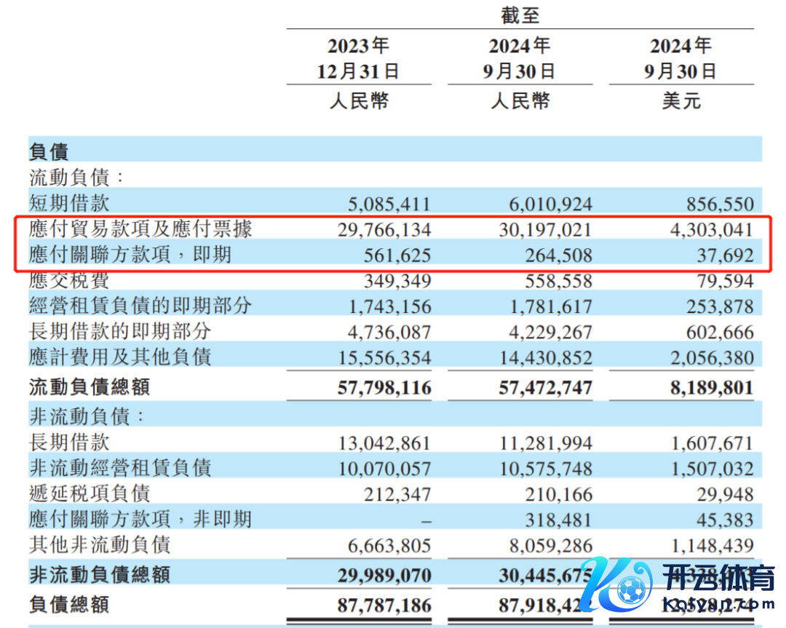The width and height of the screenshot is (786, 628).
Task: Click the 2023年 12月31日 column header
Action: click(x=358, y=59)
